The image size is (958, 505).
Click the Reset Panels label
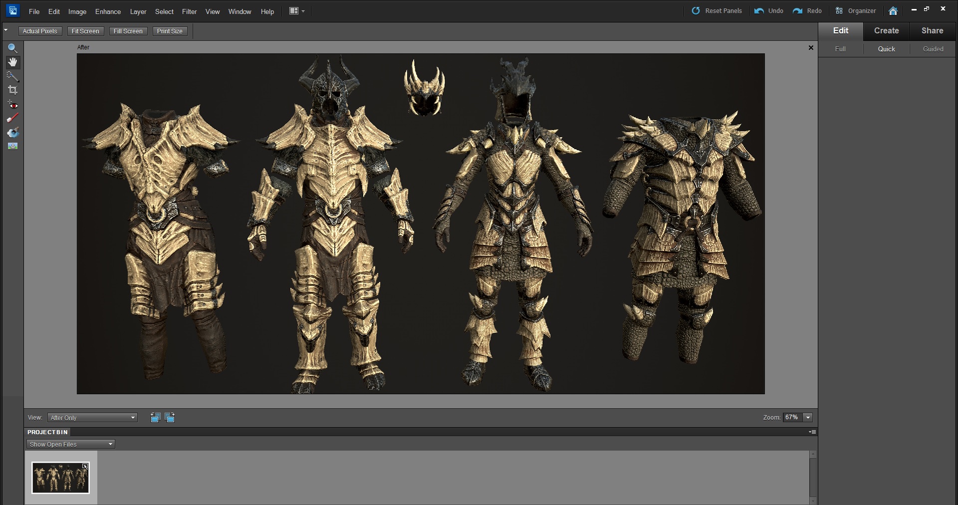click(x=723, y=10)
